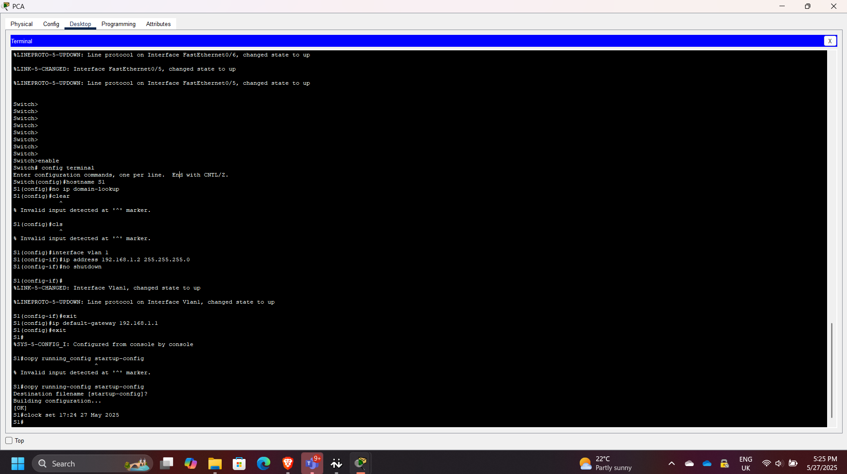
Task: Open the Microsoft Store
Action: coord(239,463)
